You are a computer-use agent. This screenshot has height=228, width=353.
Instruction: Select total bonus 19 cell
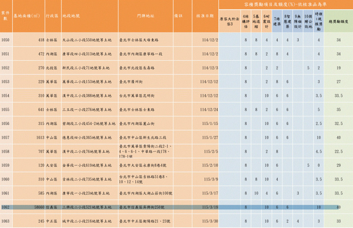[x=338, y=68]
